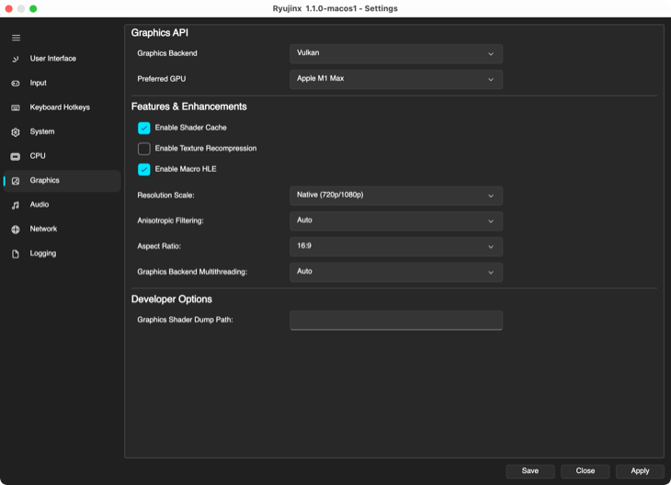Click the Input controller icon
This screenshot has width=671, height=485.
pyautogui.click(x=16, y=84)
